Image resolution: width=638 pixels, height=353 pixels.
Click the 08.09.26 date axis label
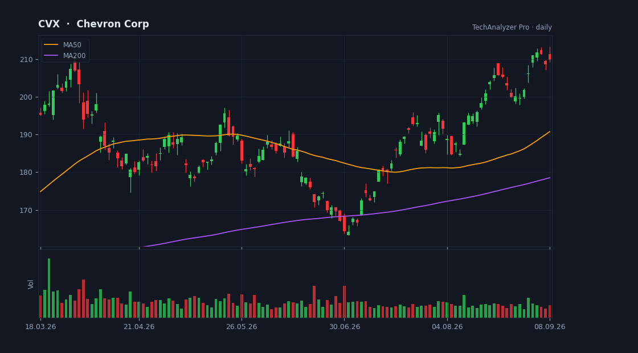[550, 327]
